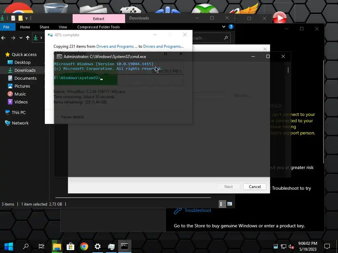The height and width of the screenshot is (253, 338).
Task: Click the Next button in wizard dialog
Action: [228, 186]
